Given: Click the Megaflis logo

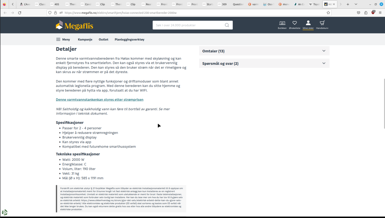Looking at the screenshot, I should click(75, 25).
